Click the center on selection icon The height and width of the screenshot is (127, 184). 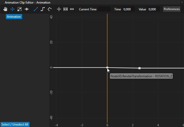tap(59, 9)
